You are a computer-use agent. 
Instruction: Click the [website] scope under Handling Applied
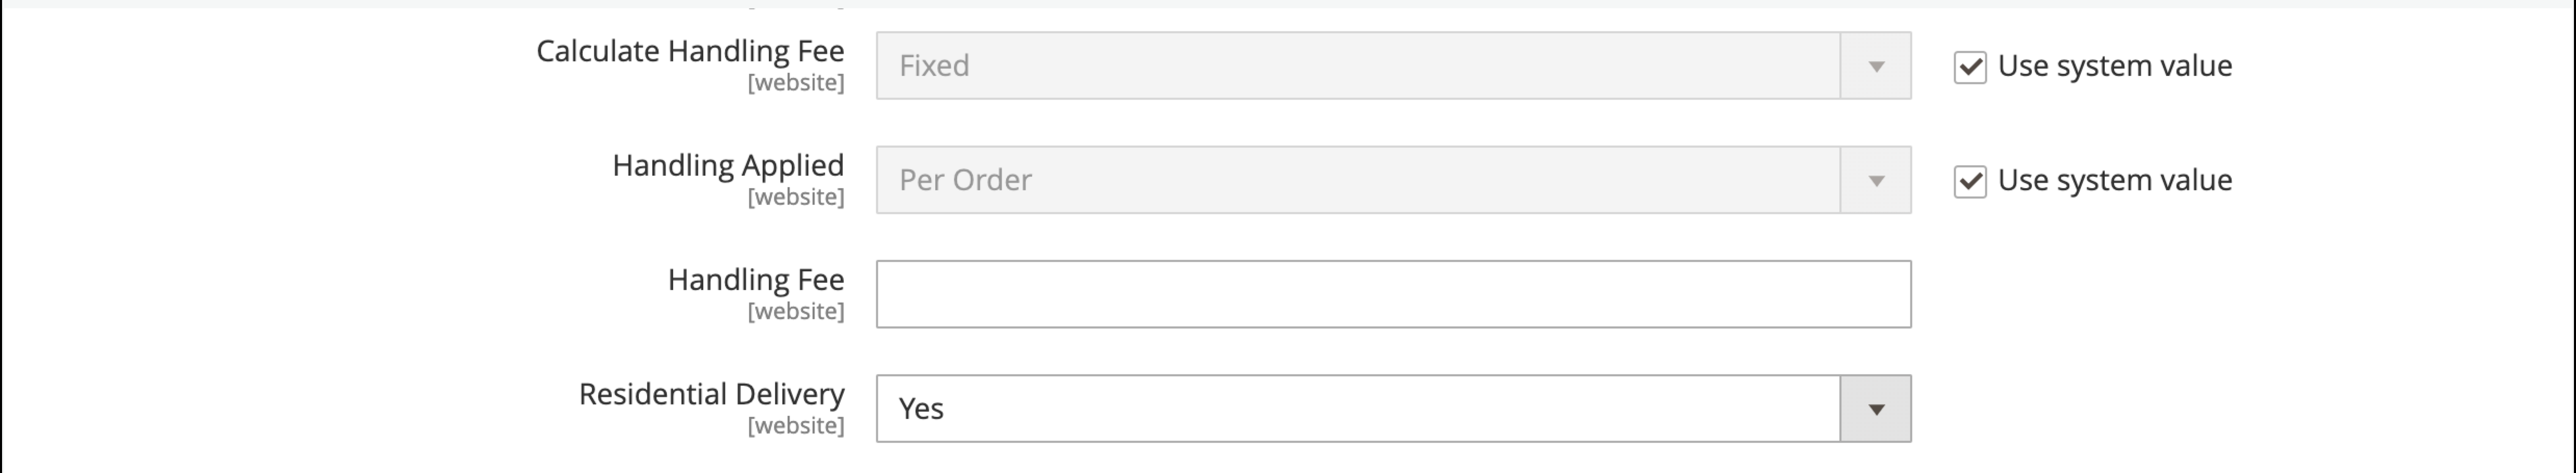tap(796, 197)
